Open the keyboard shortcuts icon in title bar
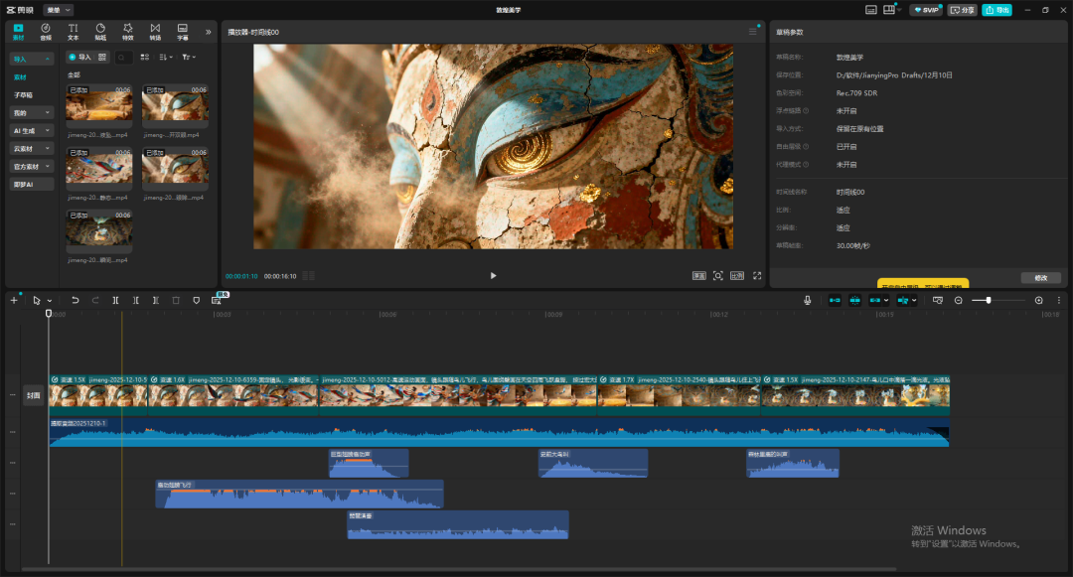This screenshot has height=577, width=1073. [x=871, y=10]
